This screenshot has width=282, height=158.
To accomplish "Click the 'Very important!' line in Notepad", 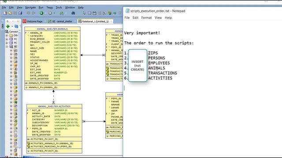I will tap(142, 33).
